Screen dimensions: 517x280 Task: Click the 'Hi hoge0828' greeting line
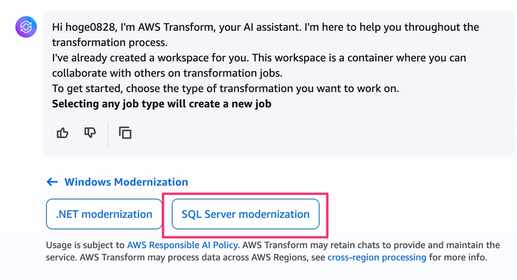click(x=265, y=27)
